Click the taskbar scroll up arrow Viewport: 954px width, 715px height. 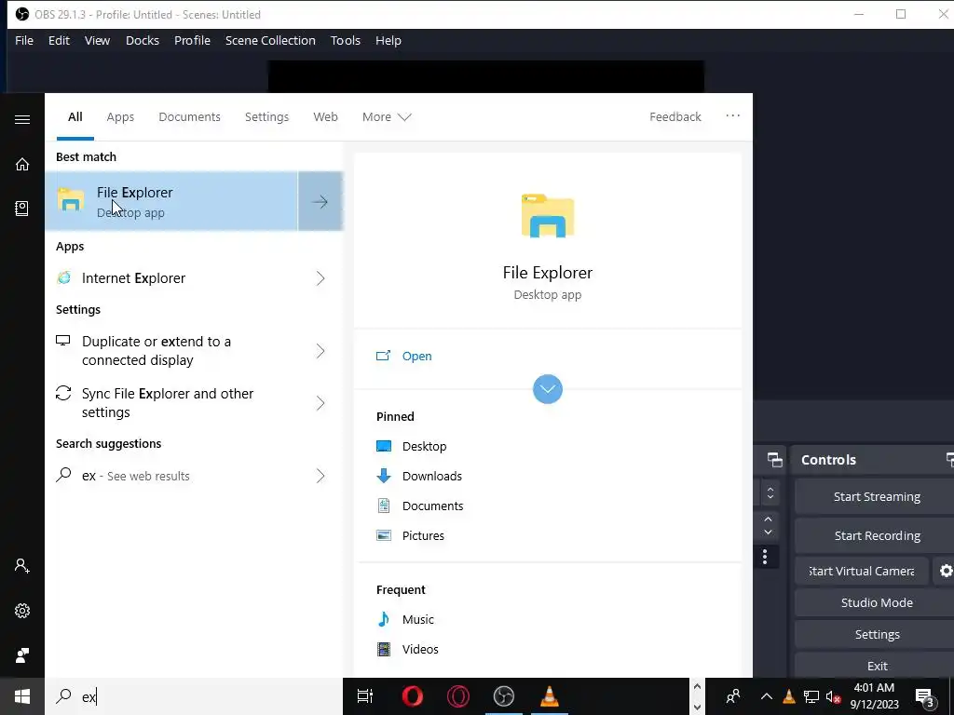[x=697, y=687]
